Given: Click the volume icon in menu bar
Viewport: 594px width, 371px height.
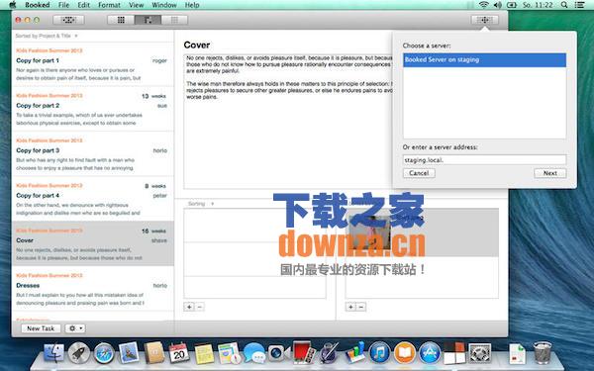Looking at the screenshot, I should 497,5.
